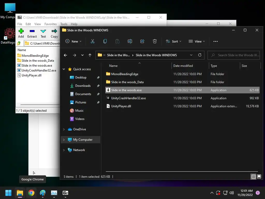The image size is (265, 199).
Task: Click the volume speaker tray icon
Action: tap(232, 193)
